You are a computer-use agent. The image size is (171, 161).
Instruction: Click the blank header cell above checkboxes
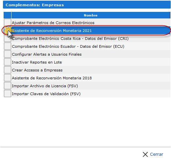[8, 15]
